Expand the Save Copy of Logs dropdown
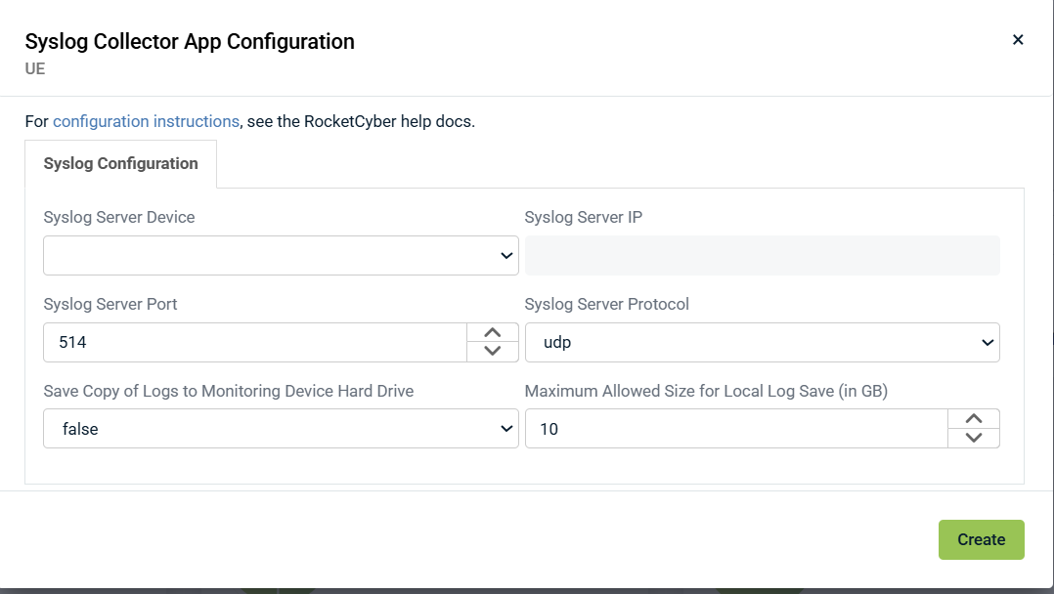The image size is (1054, 594). click(281, 429)
